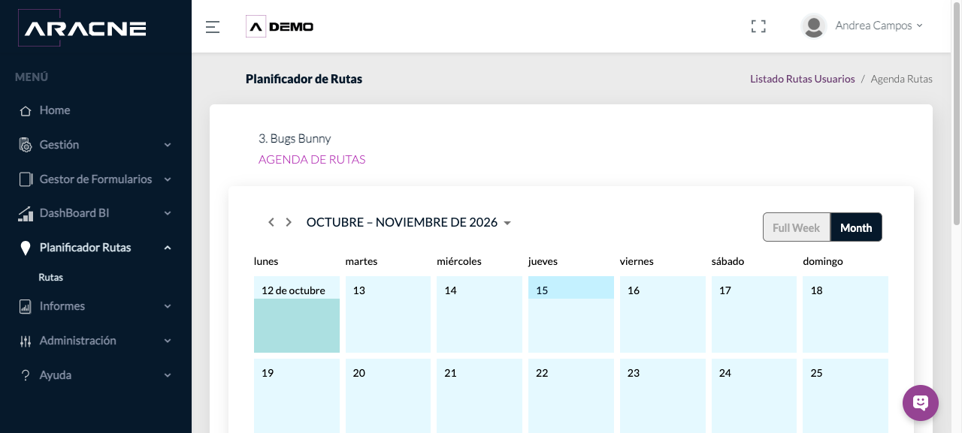Select calendar day 23
Viewport: 962px width, 433px height.
tap(663, 395)
